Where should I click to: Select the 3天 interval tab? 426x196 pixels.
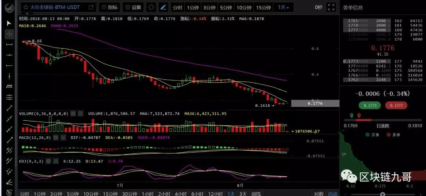[243, 193]
